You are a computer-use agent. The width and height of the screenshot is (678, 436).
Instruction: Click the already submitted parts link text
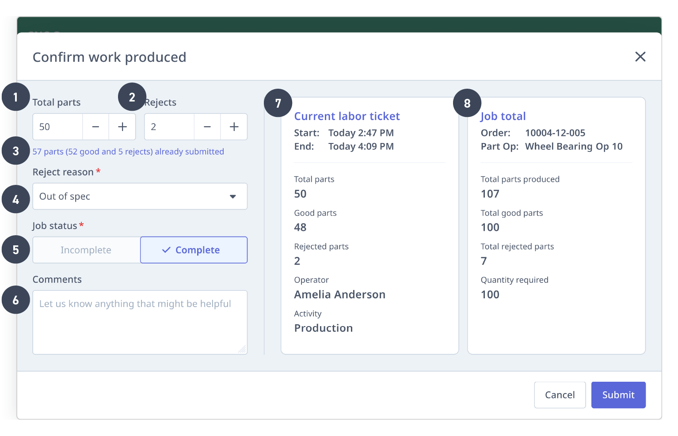pyautogui.click(x=128, y=152)
